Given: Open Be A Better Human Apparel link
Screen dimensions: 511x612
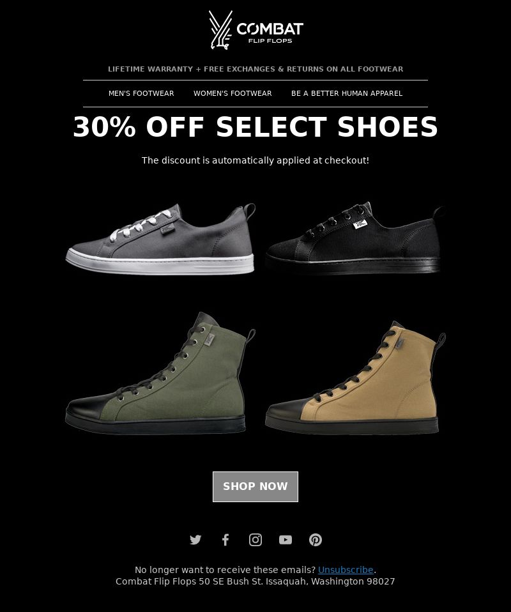Looking at the screenshot, I should (347, 93).
